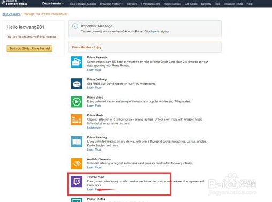Open the Departments dropdown menu
The width and height of the screenshot is (272, 202).
click(53, 3)
